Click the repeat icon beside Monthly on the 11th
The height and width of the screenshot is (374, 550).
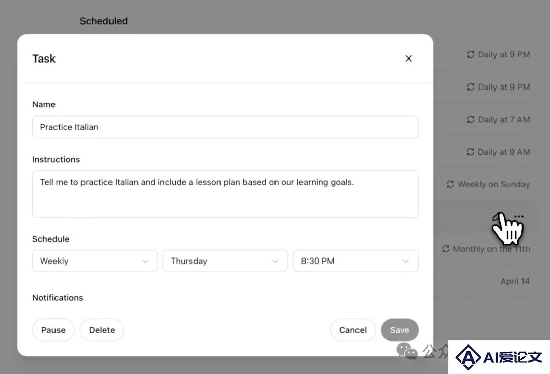446,249
